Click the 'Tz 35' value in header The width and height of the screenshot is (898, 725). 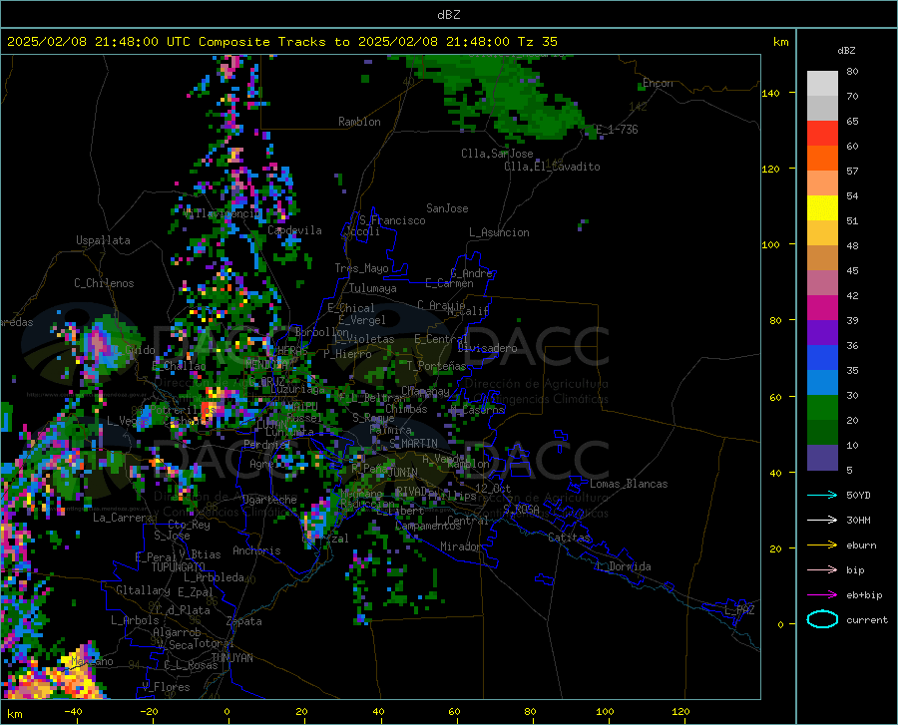pyautogui.click(x=538, y=42)
